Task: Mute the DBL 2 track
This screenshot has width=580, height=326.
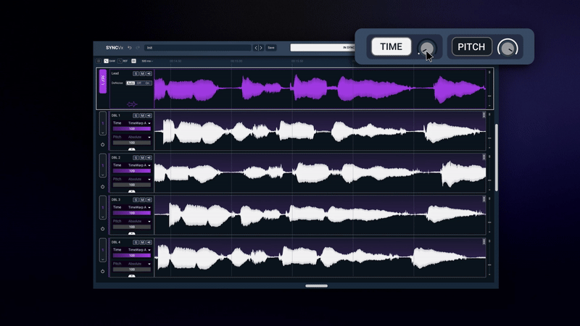Action: point(142,158)
